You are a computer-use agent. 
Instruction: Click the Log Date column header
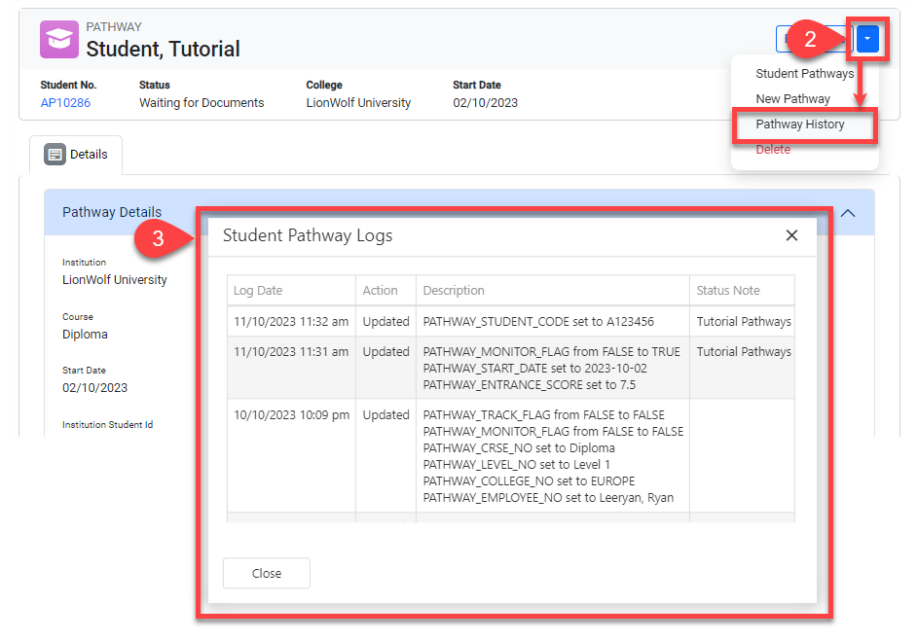(x=258, y=290)
